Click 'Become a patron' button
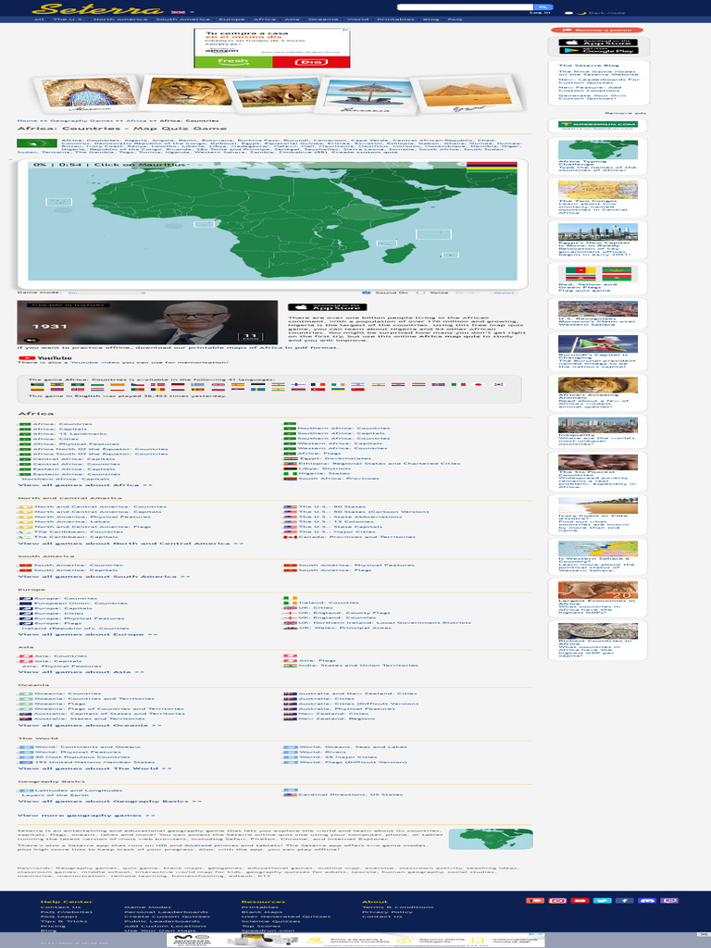The height and width of the screenshot is (948, 711). point(597,30)
